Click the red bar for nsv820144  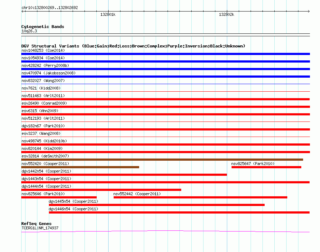pos(165,152)
